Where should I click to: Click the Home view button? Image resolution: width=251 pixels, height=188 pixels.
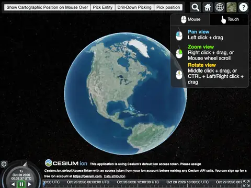(x=208, y=7)
